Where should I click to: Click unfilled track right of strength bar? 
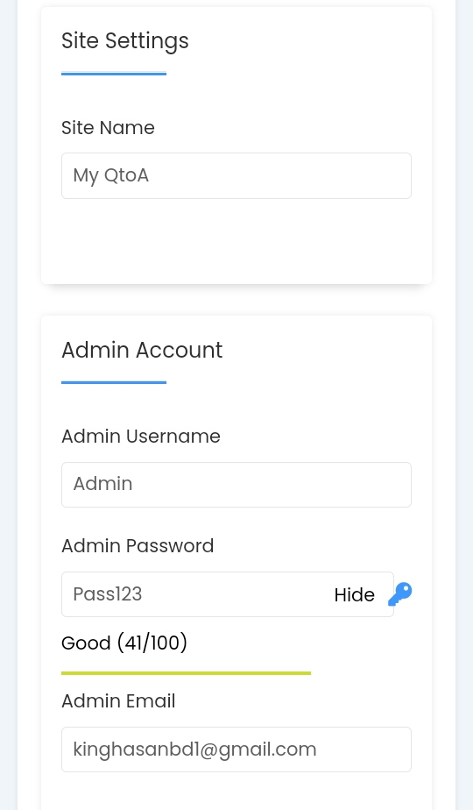pos(361,673)
